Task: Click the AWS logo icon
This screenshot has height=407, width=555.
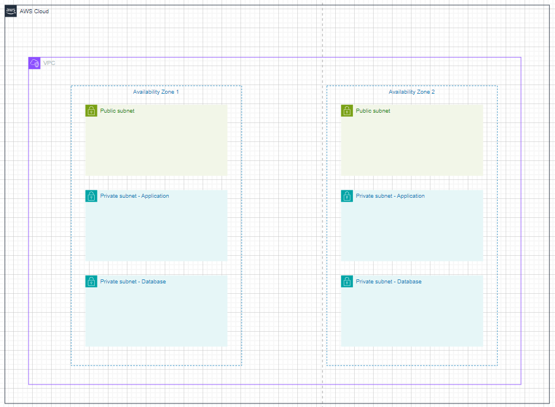Action: [11, 11]
